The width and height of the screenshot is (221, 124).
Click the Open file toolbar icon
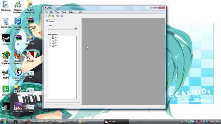tap(49, 16)
